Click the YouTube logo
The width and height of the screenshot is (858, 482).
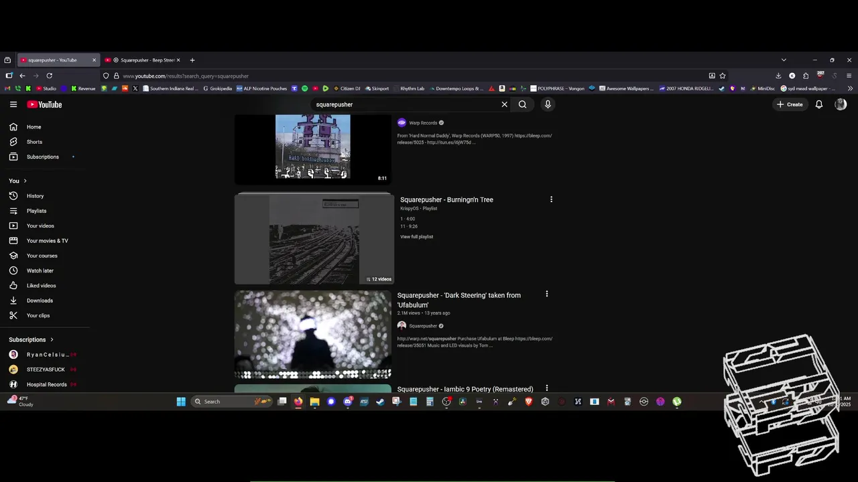44,104
